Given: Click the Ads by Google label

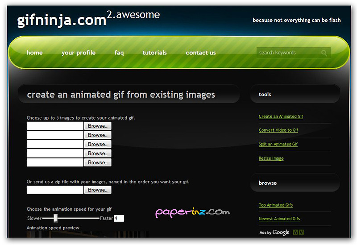Looking at the screenshot, I should 274,233.
